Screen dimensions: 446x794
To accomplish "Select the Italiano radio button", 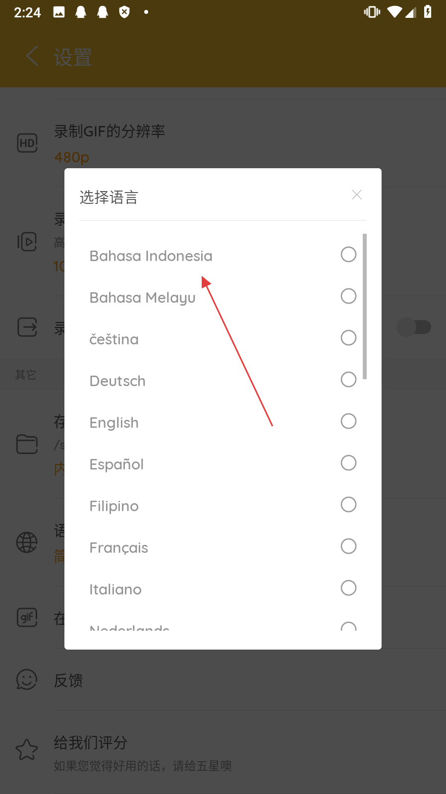I will tap(348, 588).
